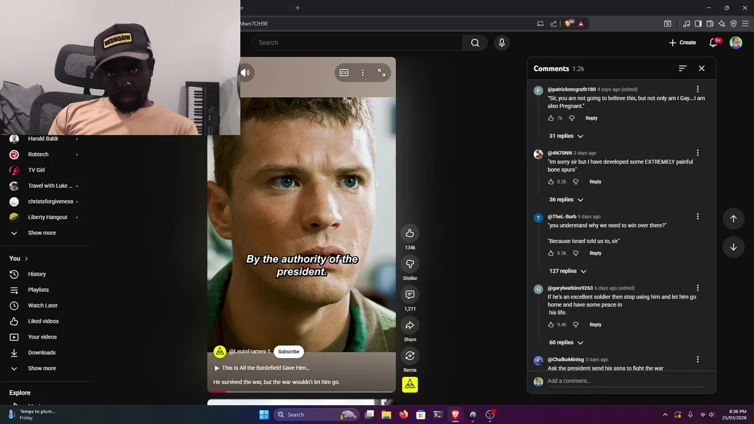
Task: Open the comments sort-by dropdown
Action: pos(683,68)
